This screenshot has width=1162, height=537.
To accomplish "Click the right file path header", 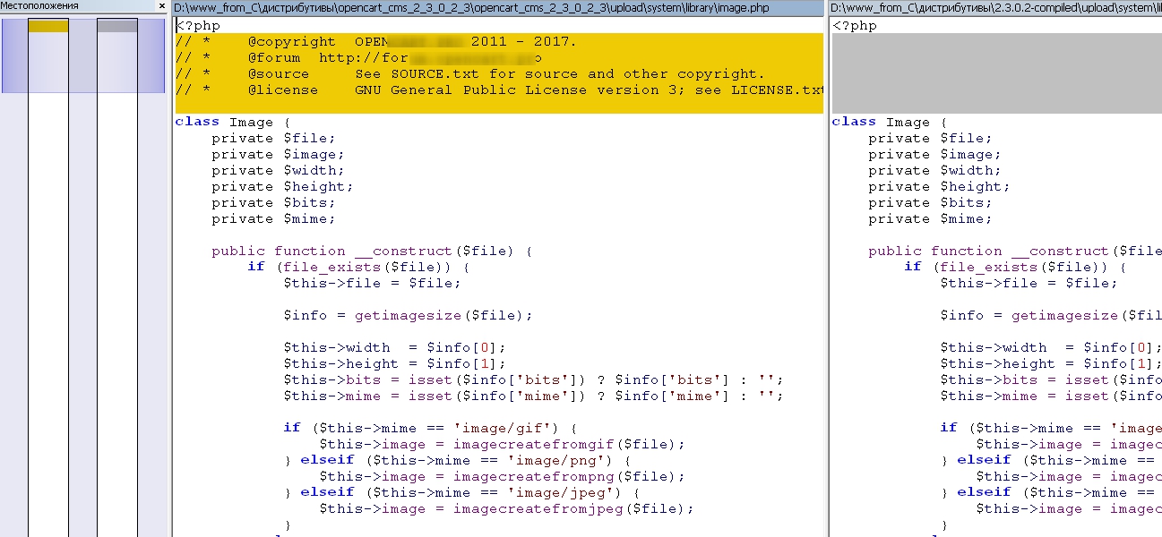I will pos(994,7).
